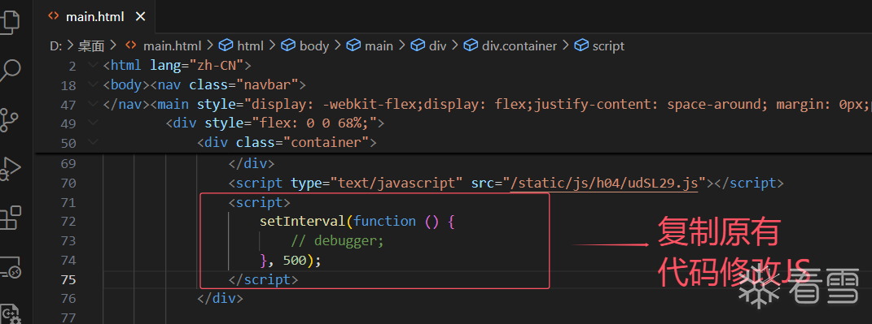Viewport: 872px width, 324px height.
Task: Click line number 71 in gutter
Action: (x=68, y=202)
